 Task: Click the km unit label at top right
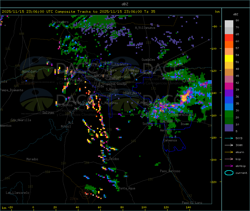[217, 12]
